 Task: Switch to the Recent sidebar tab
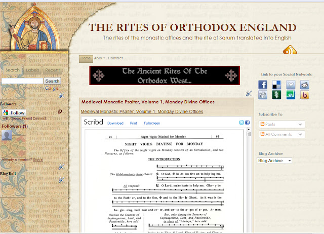coord(53,70)
